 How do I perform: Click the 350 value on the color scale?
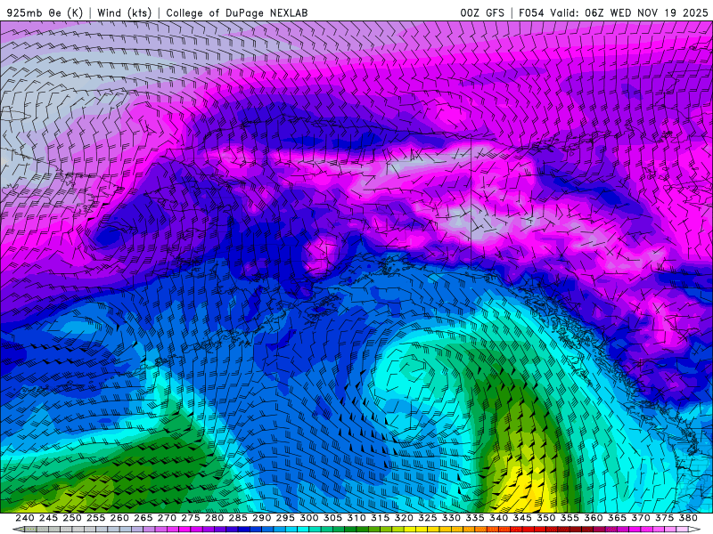[545, 518]
